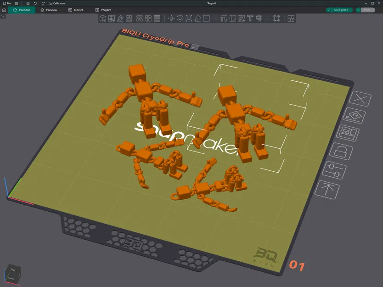Image resolution: width=383 pixels, height=287 pixels.
Task: Add a new plate from the toolbar
Action: point(112,18)
